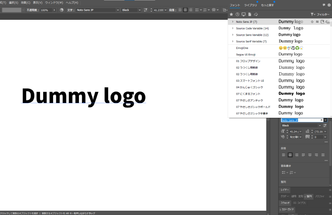Click tracking icon in character panel
This screenshot has width=332, height=215.
(307, 137)
